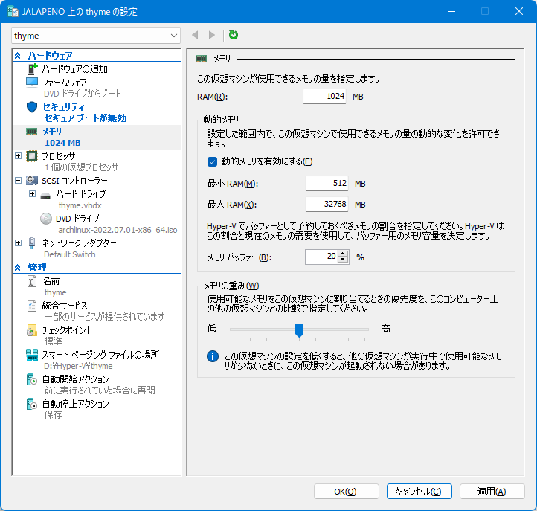
Task: Click the RAM(R) input field
Action: [324, 97]
